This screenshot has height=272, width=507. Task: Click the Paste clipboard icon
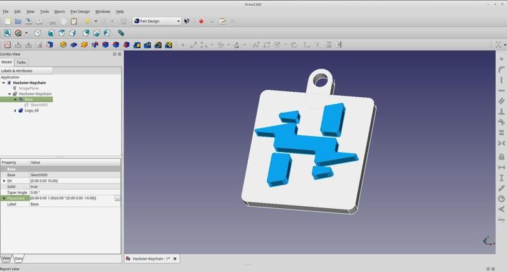click(x=74, y=22)
